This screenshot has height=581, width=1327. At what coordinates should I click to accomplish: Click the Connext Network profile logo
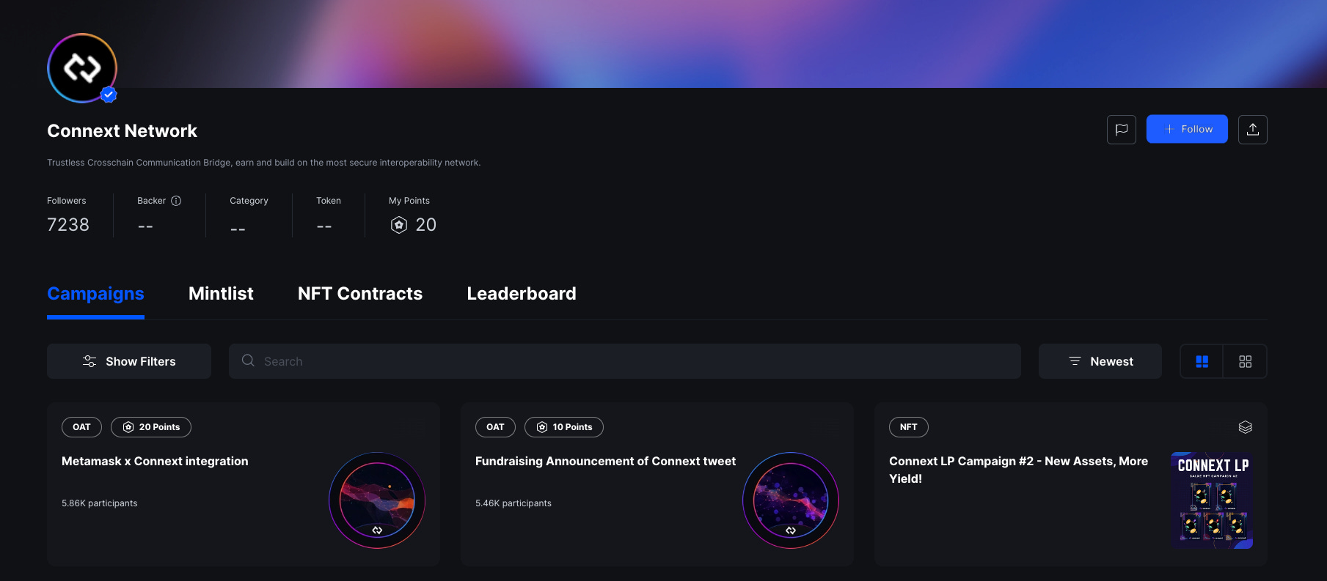pyautogui.click(x=82, y=68)
